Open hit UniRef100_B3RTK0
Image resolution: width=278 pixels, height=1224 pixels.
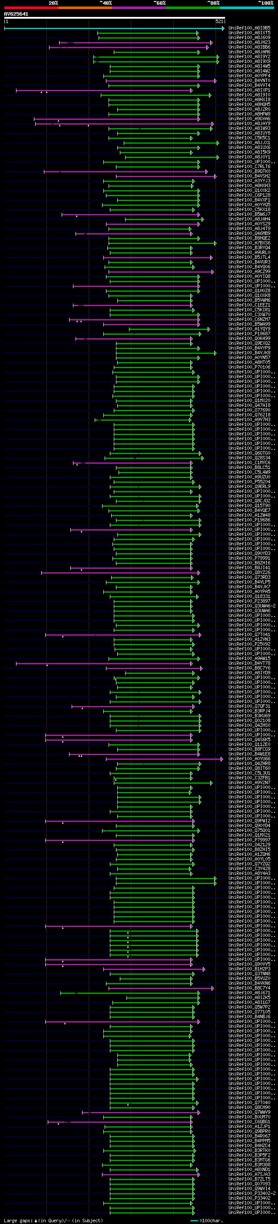pos(249,1150)
